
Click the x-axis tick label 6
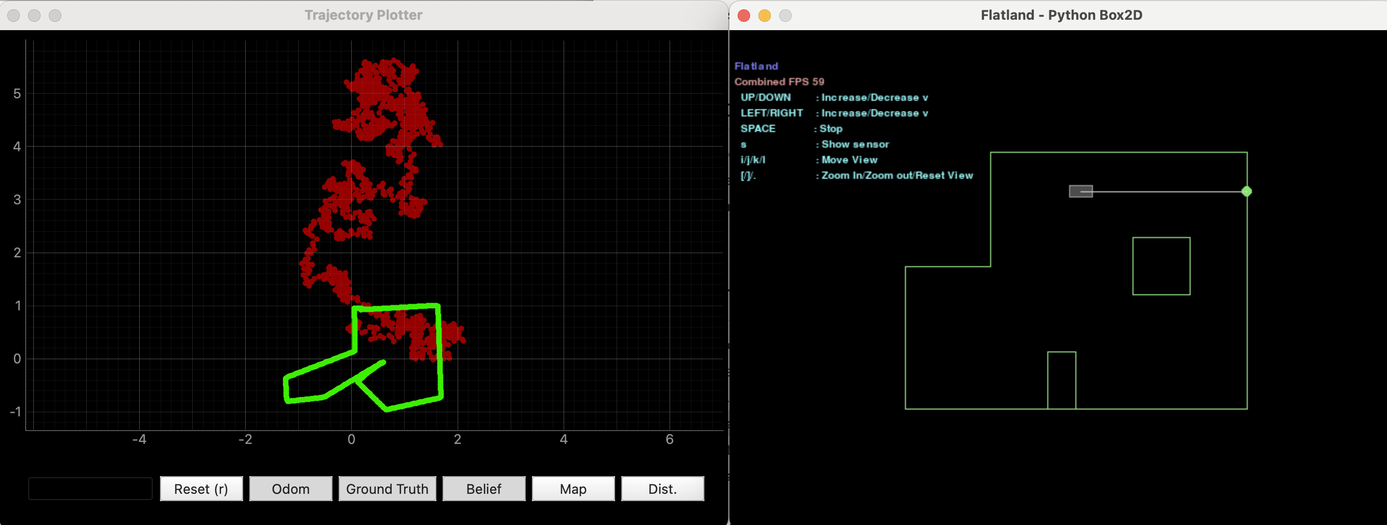(x=669, y=439)
